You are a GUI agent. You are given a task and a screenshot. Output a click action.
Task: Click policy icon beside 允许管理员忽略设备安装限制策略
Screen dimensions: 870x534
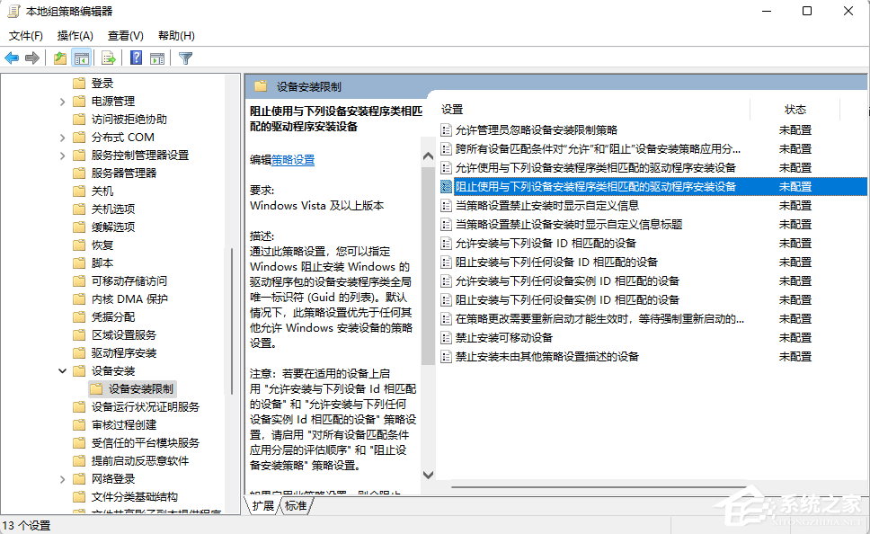pyautogui.click(x=446, y=129)
